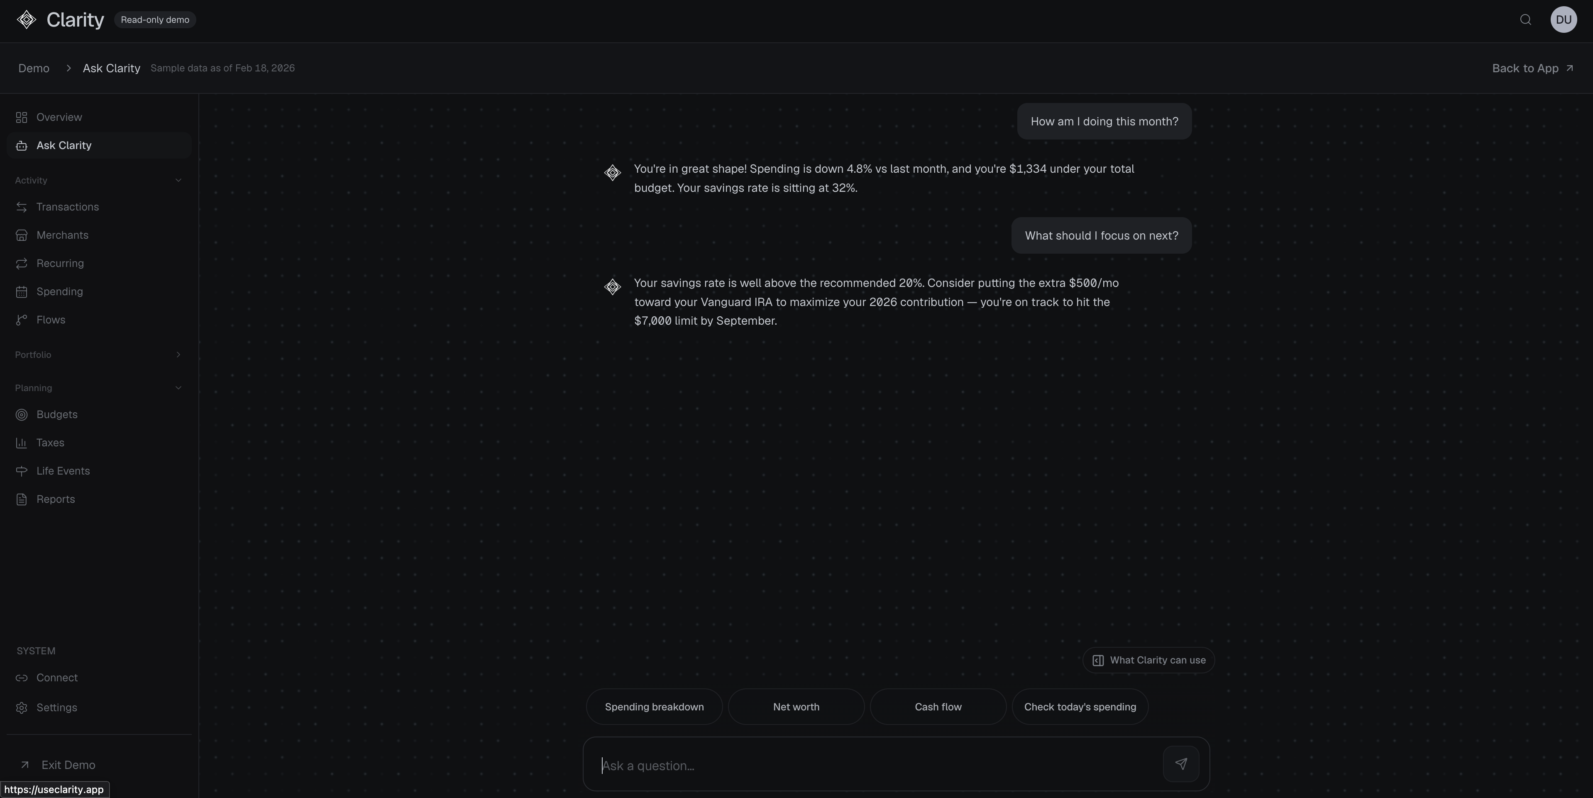Open Life Events planner
1593x798 pixels.
62,471
